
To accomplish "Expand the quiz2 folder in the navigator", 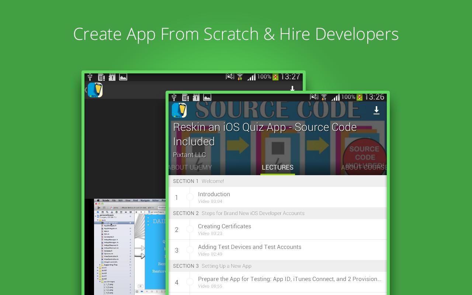I will [98, 271].
